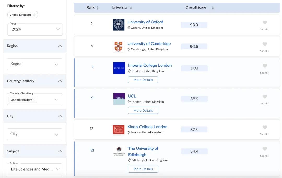
Task: Open the Region dropdown field
Action: click(x=35, y=64)
